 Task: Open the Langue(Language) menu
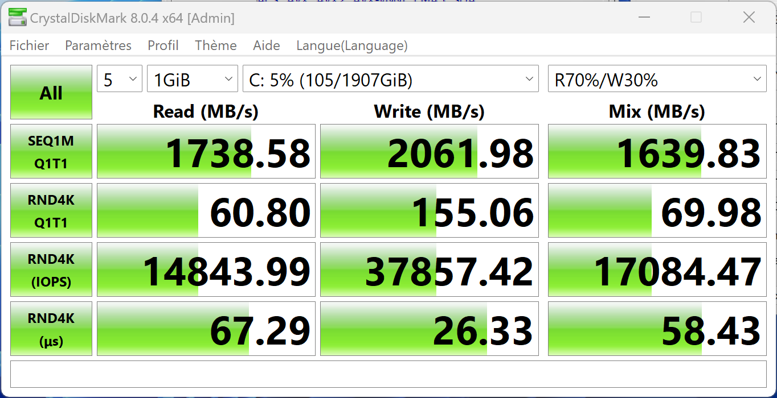(x=351, y=45)
